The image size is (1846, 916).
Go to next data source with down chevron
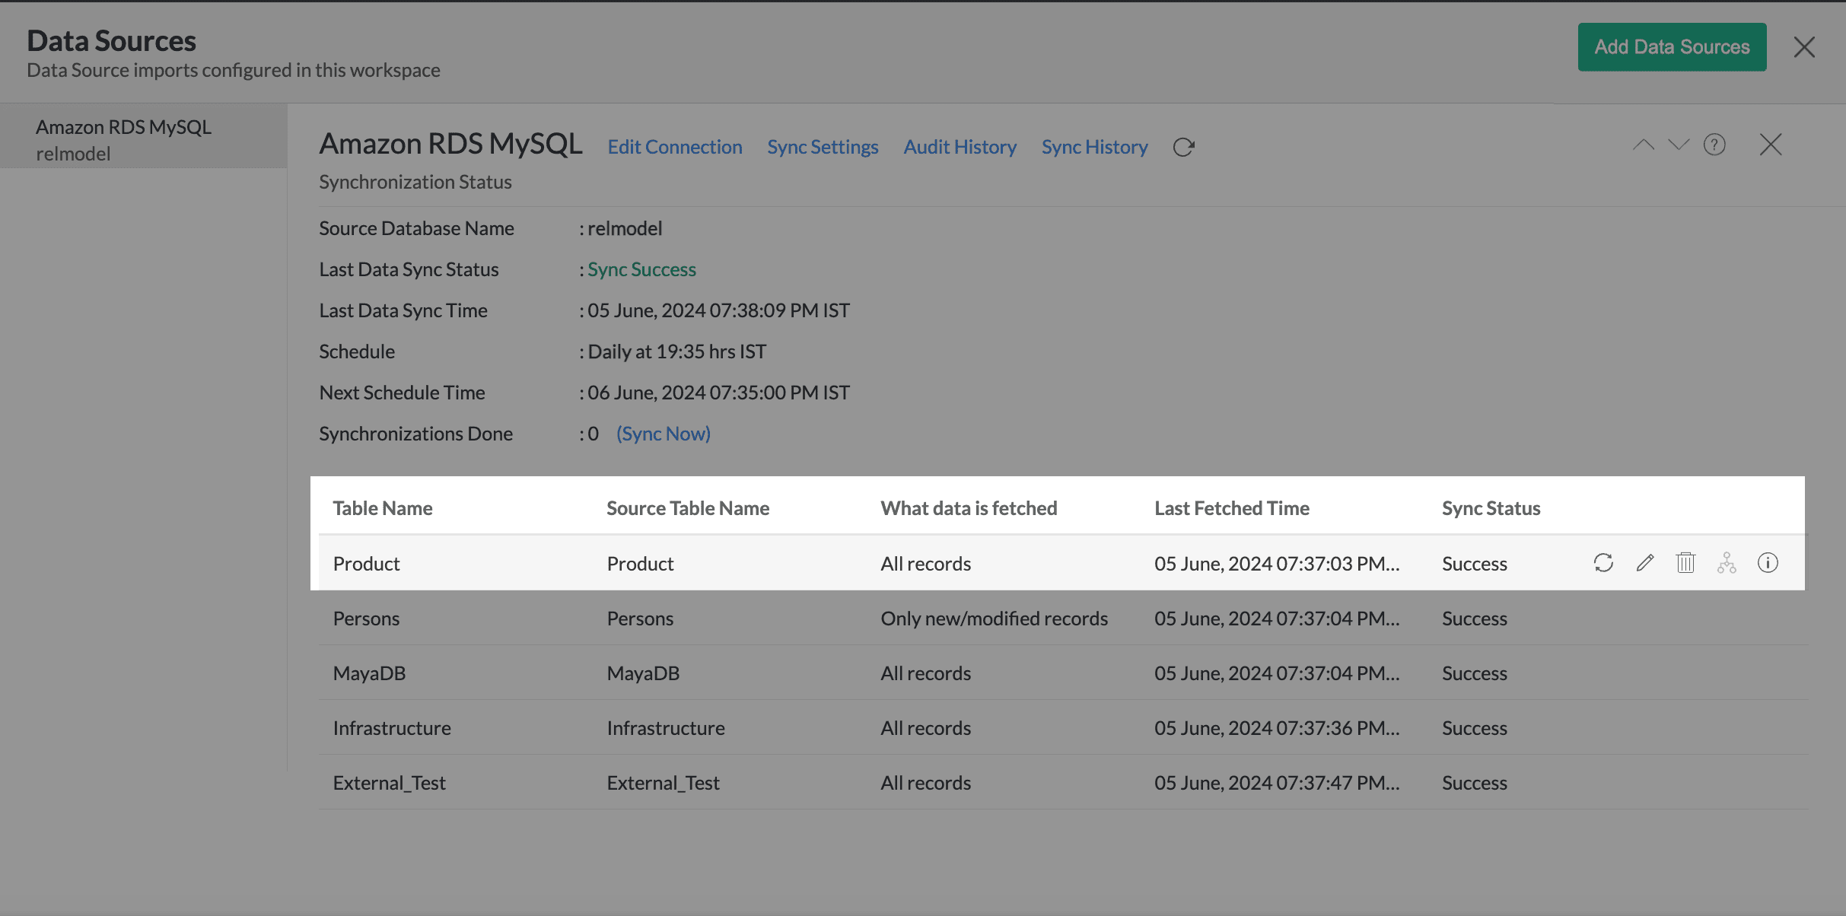click(1679, 145)
